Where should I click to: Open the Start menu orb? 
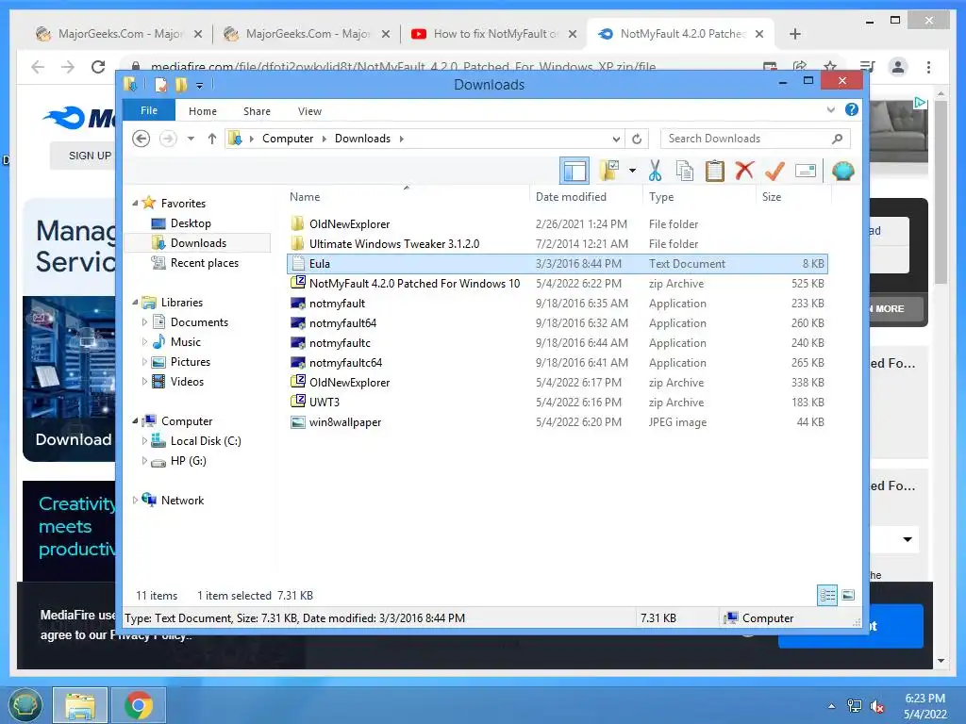coord(25,705)
